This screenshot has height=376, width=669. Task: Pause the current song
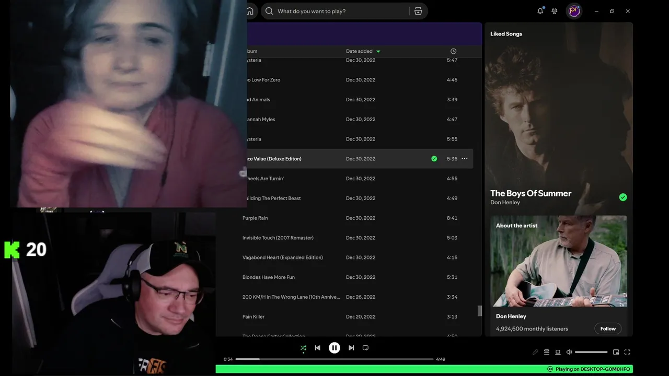click(x=334, y=348)
